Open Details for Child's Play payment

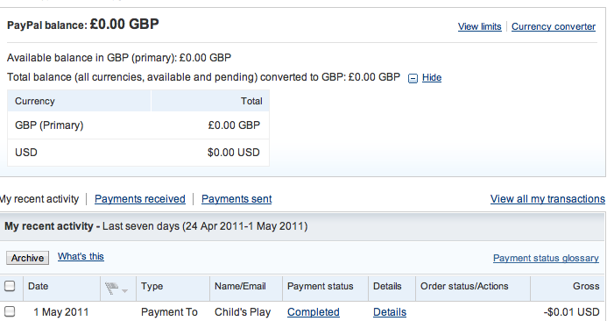coord(390,311)
